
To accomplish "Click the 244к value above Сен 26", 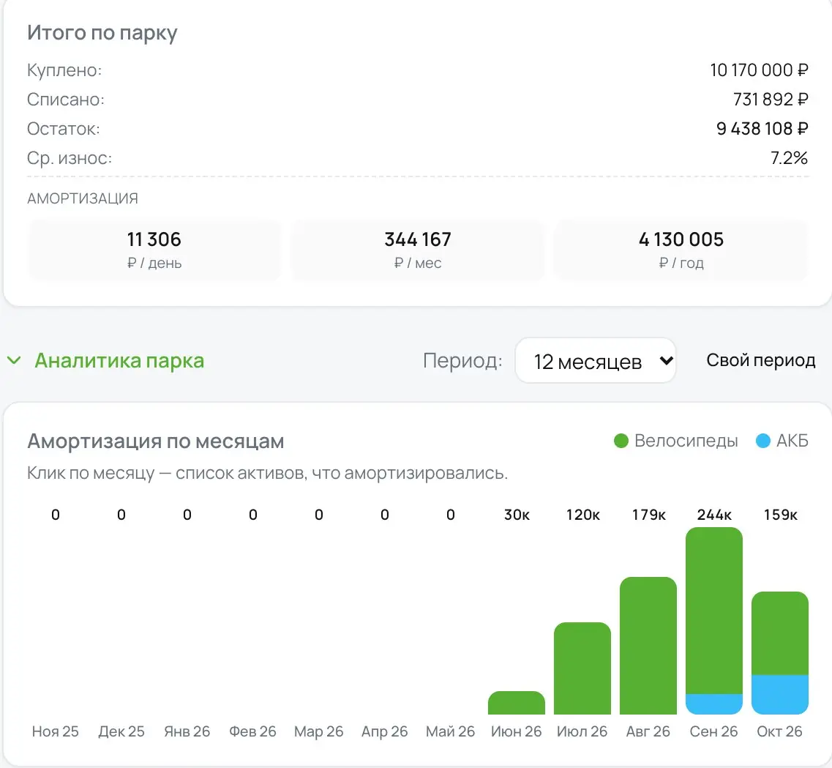I will (x=714, y=515).
